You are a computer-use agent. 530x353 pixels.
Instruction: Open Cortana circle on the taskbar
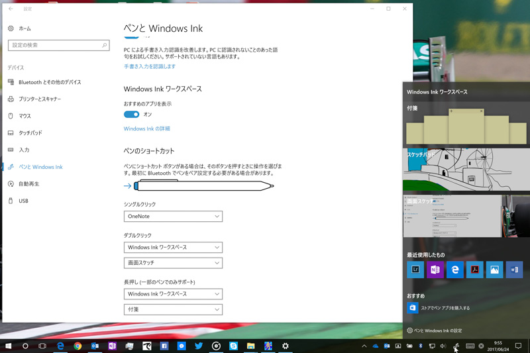25,346
